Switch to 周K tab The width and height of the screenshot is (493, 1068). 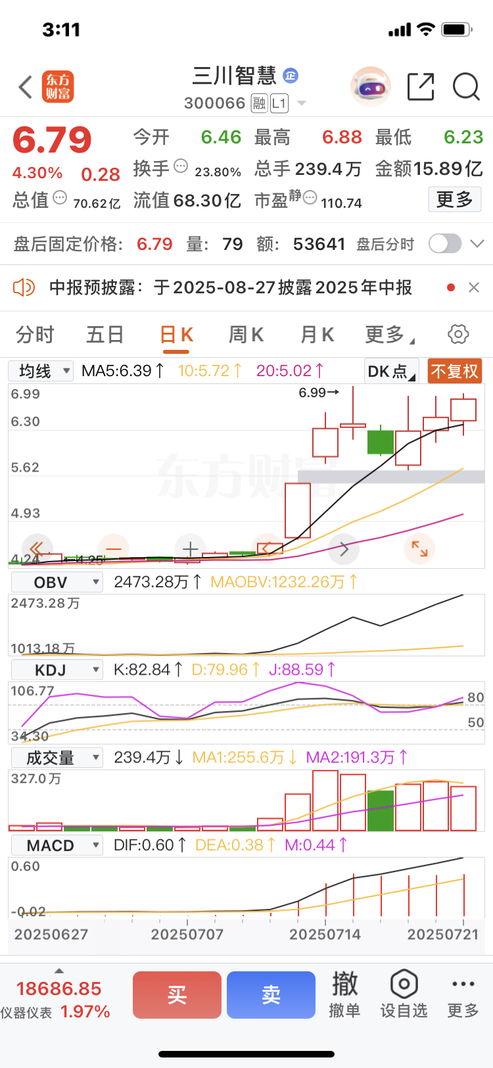246,335
